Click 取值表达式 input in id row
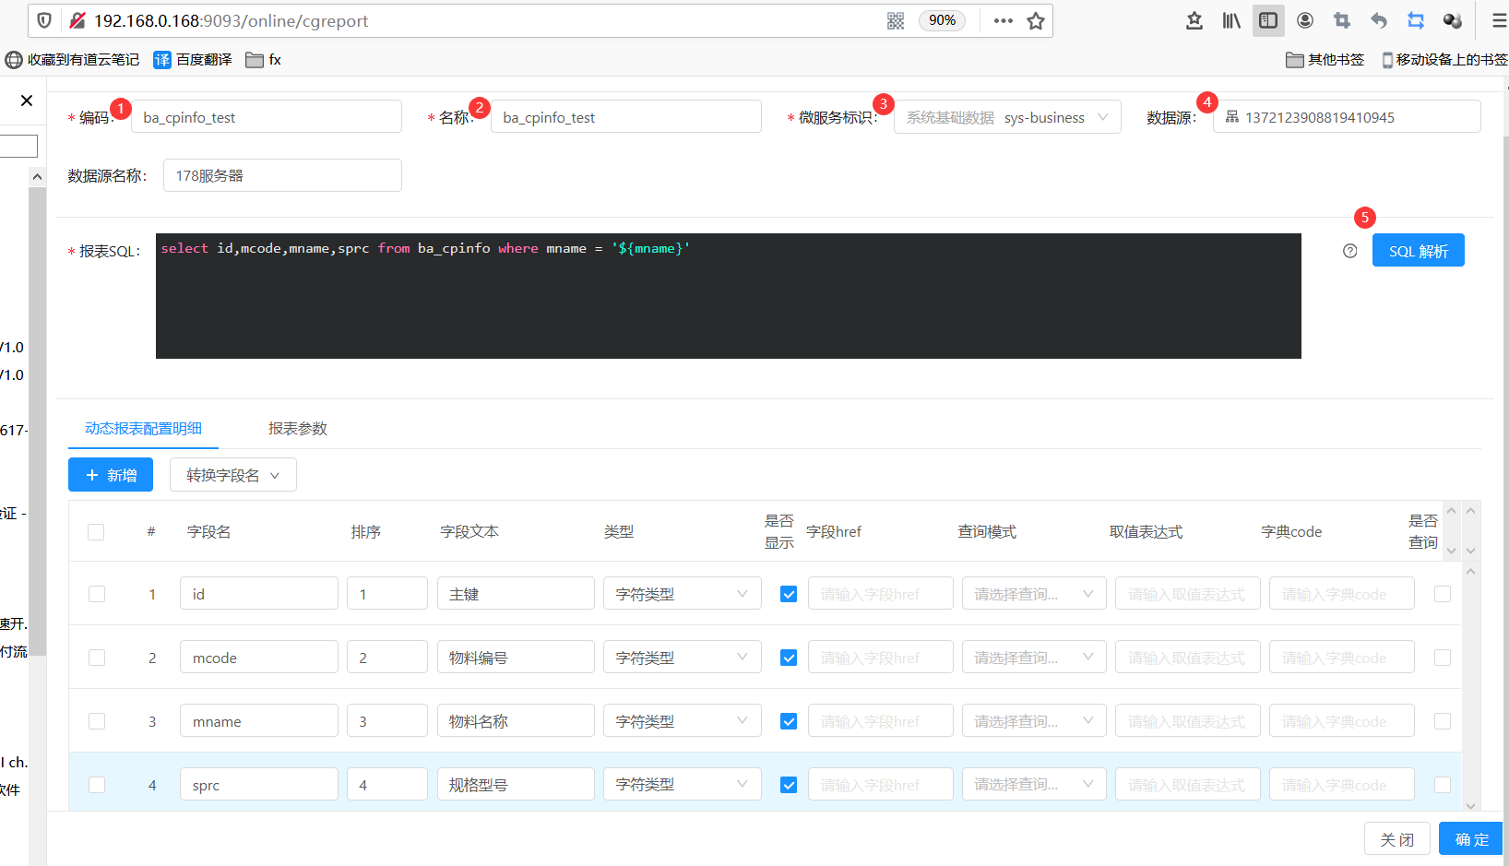This screenshot has height=866, width=1509. tap(1188, 594)
